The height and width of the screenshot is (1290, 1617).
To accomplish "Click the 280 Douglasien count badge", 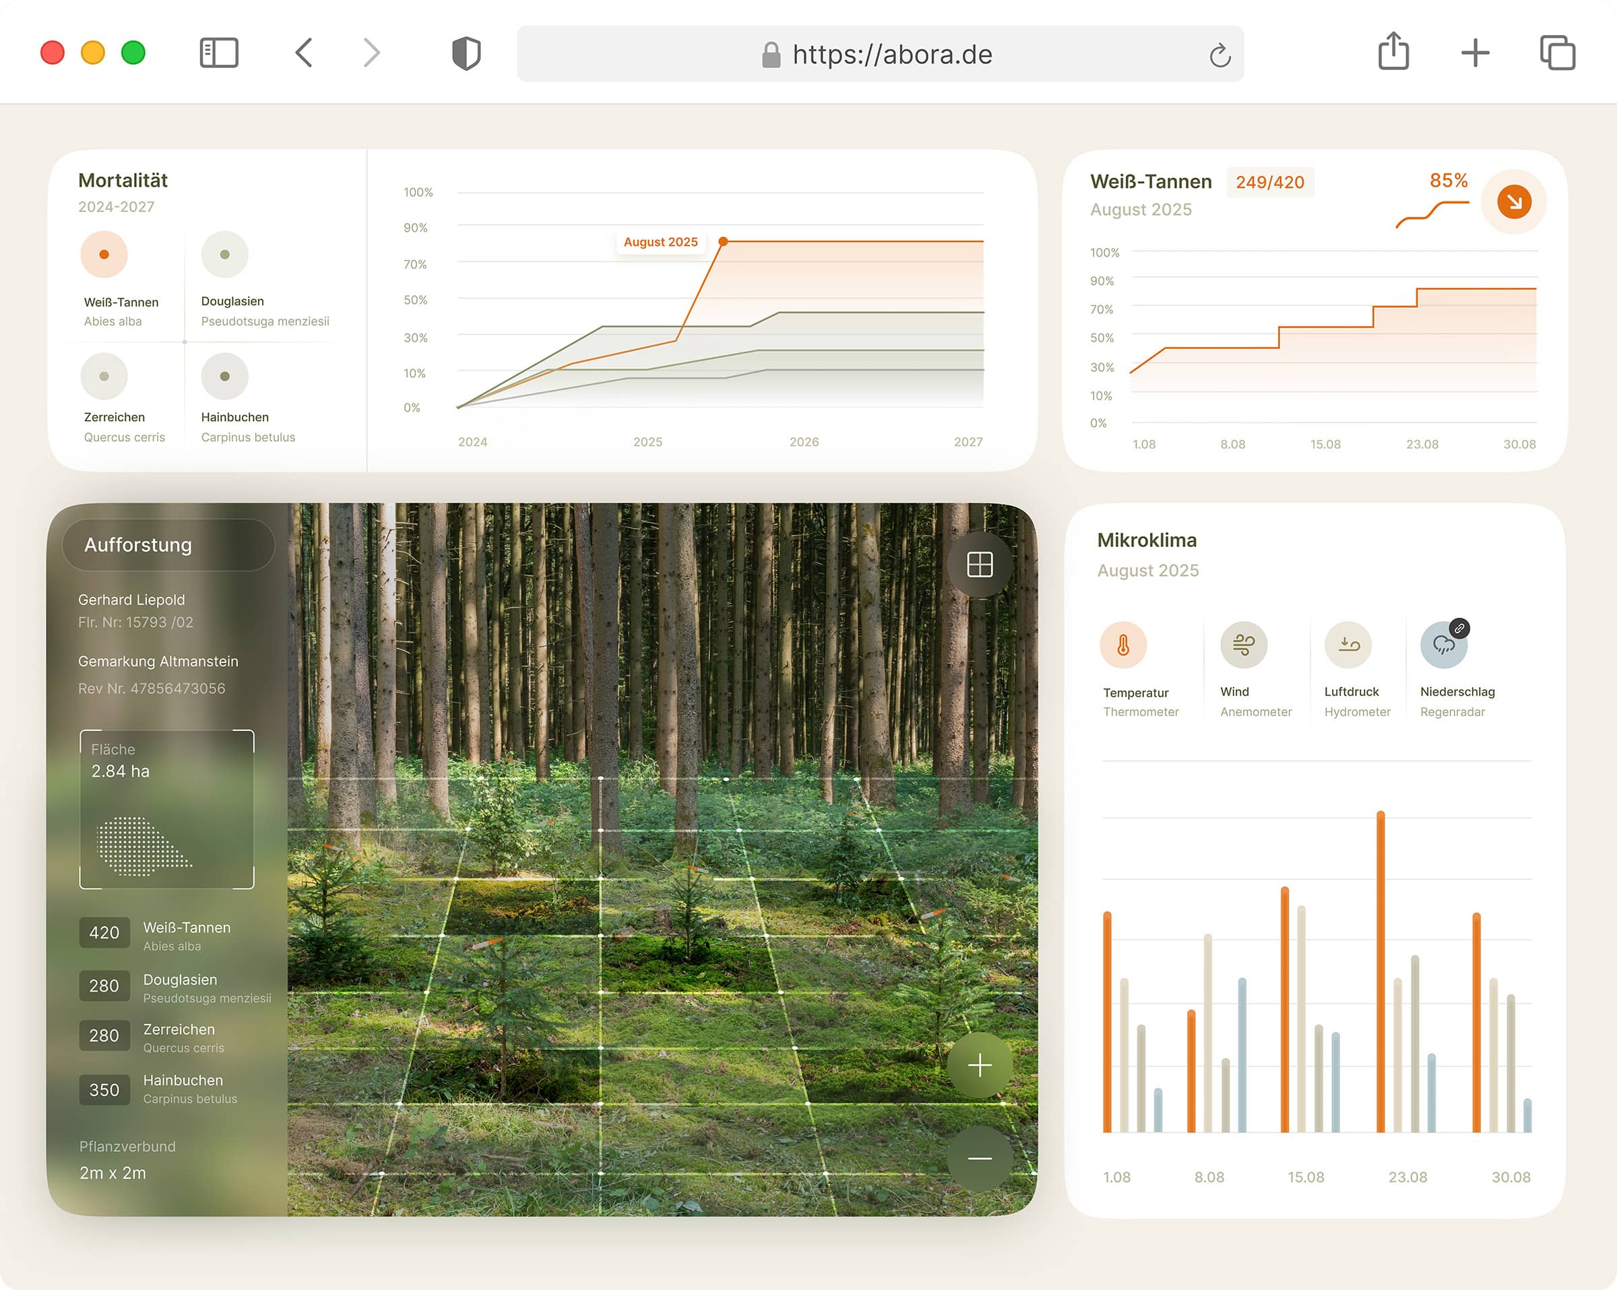I will (104, 986).
